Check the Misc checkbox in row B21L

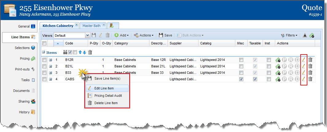pos(241,66)
